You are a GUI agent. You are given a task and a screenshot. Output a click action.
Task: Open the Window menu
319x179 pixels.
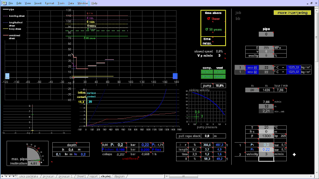[82, 3]
